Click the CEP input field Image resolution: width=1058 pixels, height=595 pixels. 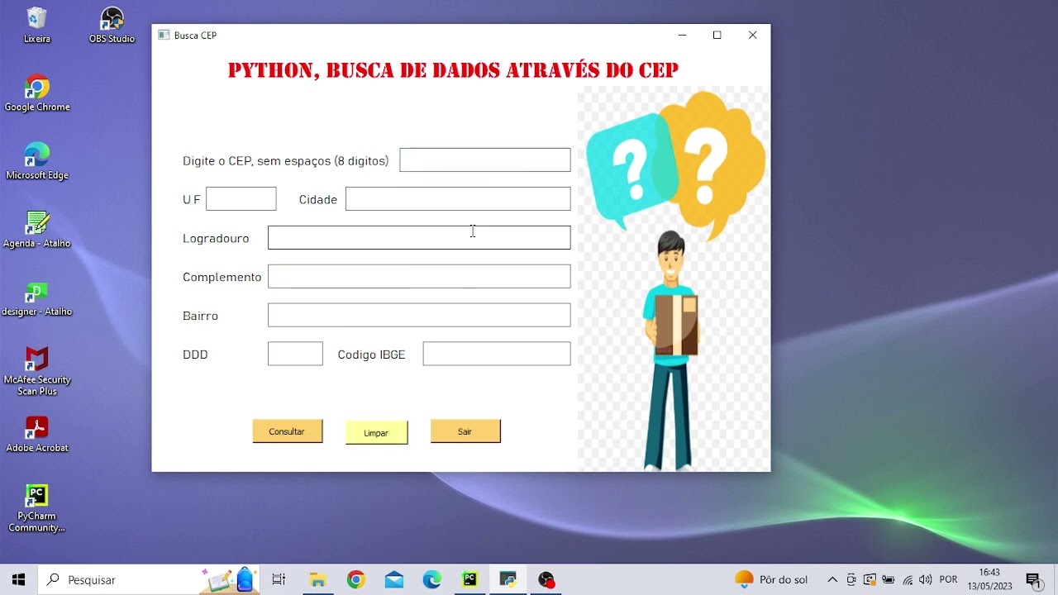tap(485, 160)
